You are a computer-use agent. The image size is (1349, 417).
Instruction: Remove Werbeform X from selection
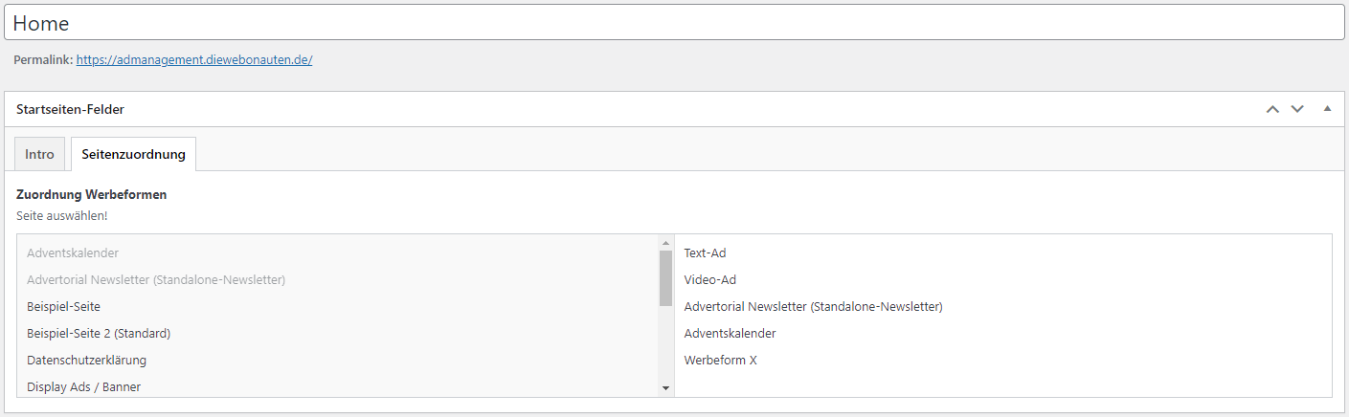coord(720,361)
